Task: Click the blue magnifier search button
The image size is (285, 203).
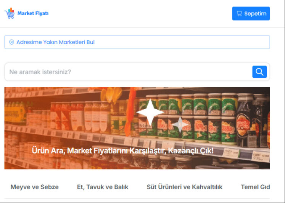Action: (x=259, y=72)
